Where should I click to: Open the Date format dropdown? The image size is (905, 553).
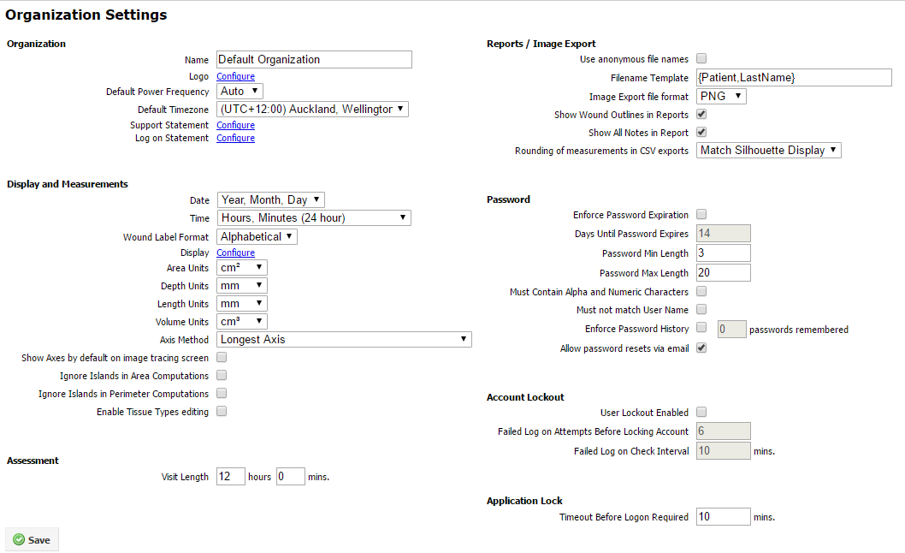click(270, 200)
